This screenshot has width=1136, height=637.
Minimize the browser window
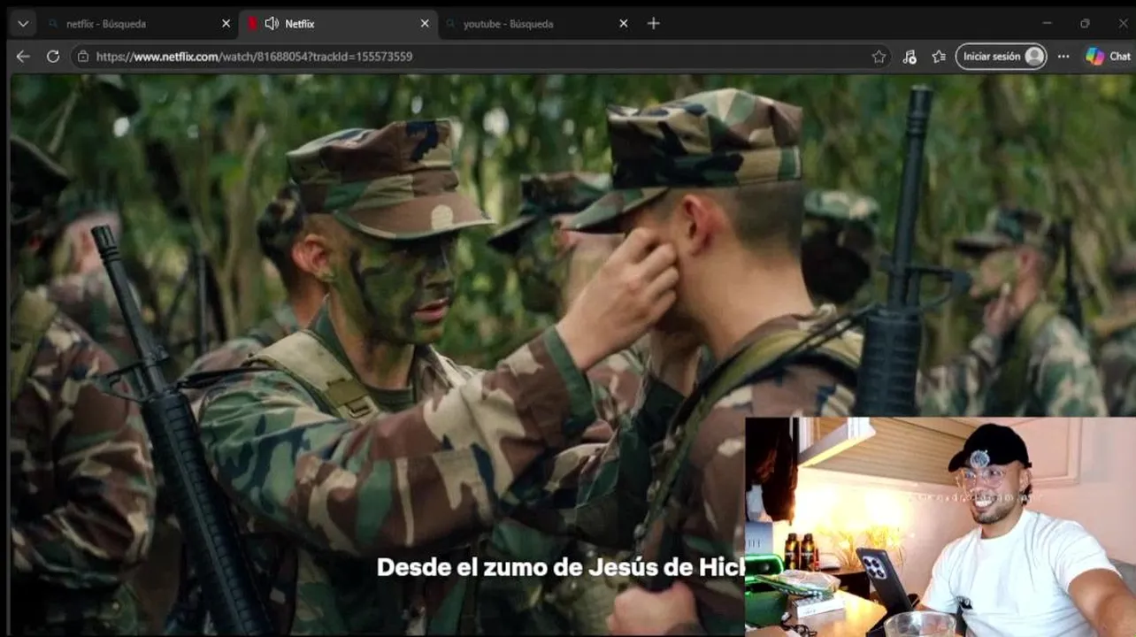point(1047,23)
